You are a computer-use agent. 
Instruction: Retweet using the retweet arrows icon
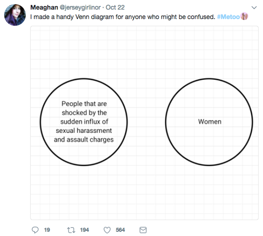71,230
